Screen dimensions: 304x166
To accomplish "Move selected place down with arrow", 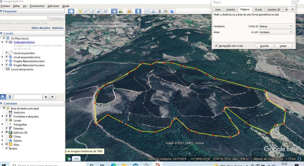I will [52, 97].
